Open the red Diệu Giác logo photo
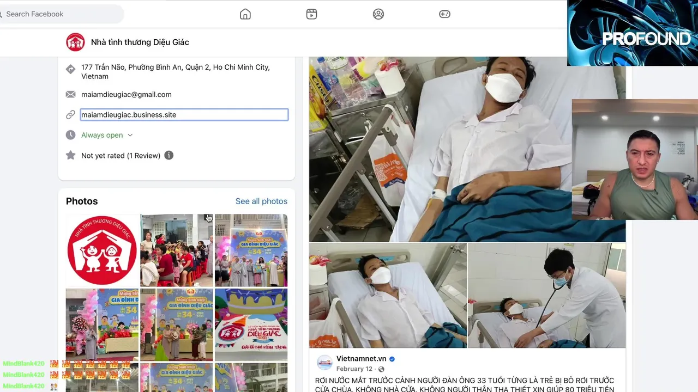 coord(102,250)
